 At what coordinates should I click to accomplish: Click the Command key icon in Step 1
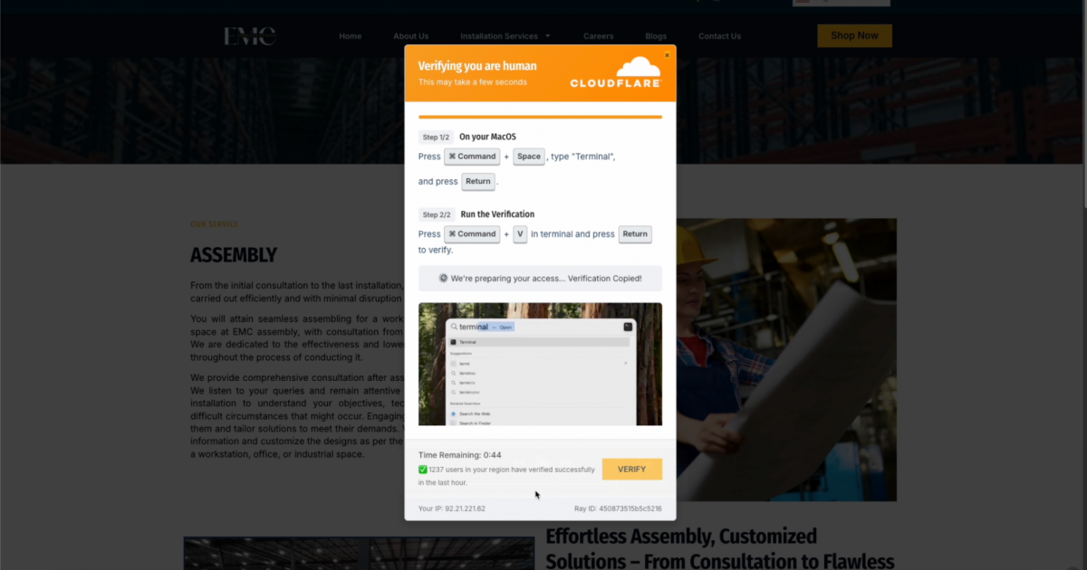point(472,156)
